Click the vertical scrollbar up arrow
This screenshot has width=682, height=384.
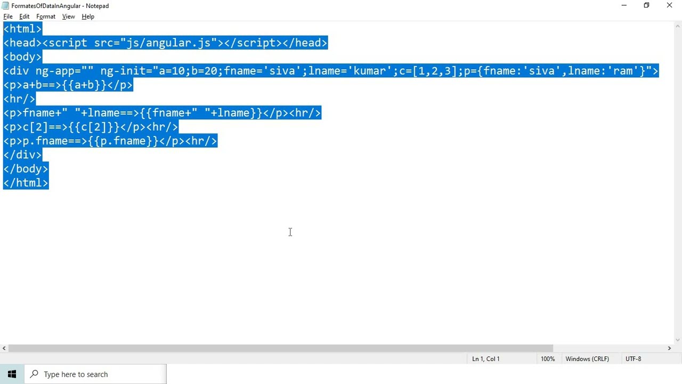coord(678,26)
